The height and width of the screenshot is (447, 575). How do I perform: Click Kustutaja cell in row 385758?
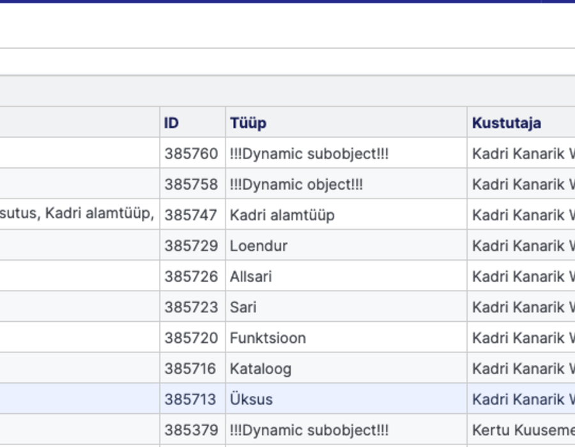(x=521, y=185)
